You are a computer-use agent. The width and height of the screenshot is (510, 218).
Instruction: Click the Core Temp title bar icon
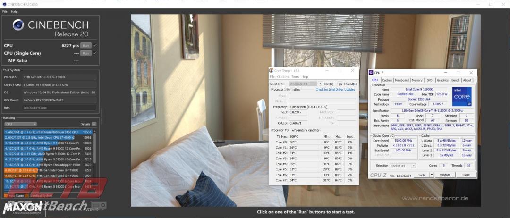[x=271, y=70]
